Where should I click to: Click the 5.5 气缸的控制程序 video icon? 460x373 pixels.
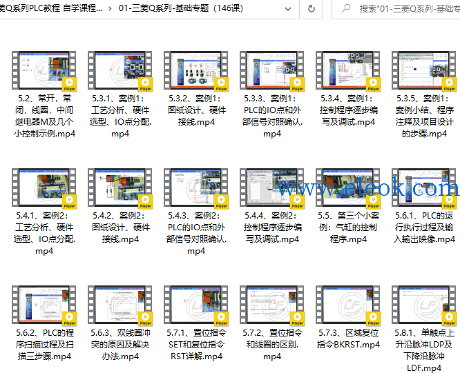(x=348, y=188)
